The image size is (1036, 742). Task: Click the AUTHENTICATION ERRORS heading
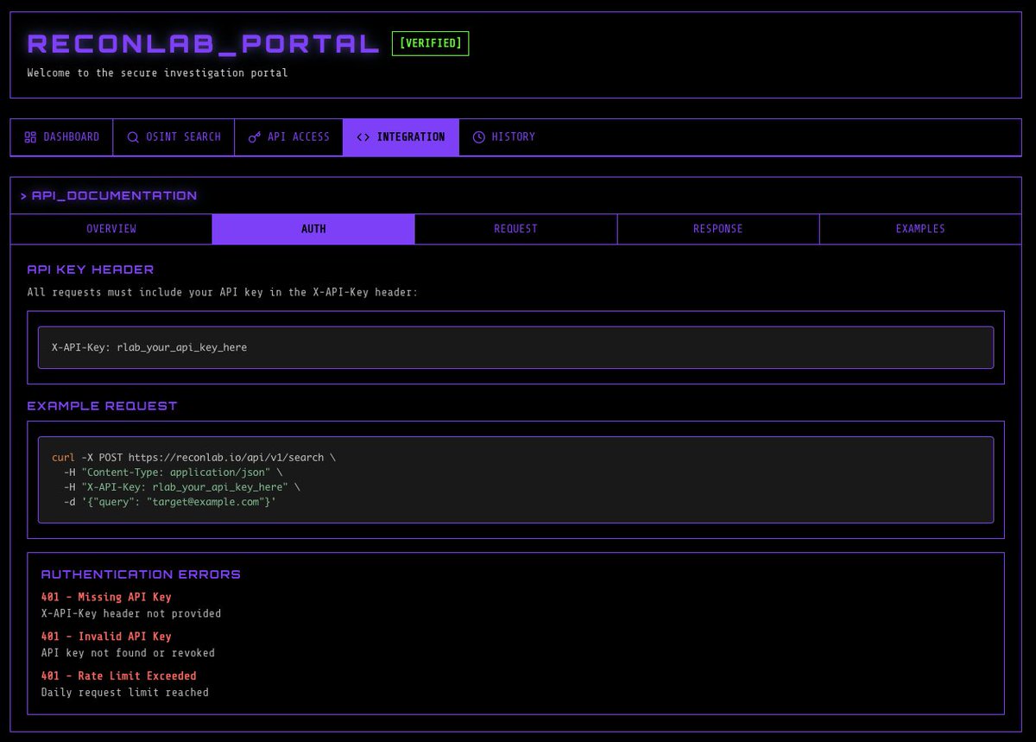(x=141, y=574)
